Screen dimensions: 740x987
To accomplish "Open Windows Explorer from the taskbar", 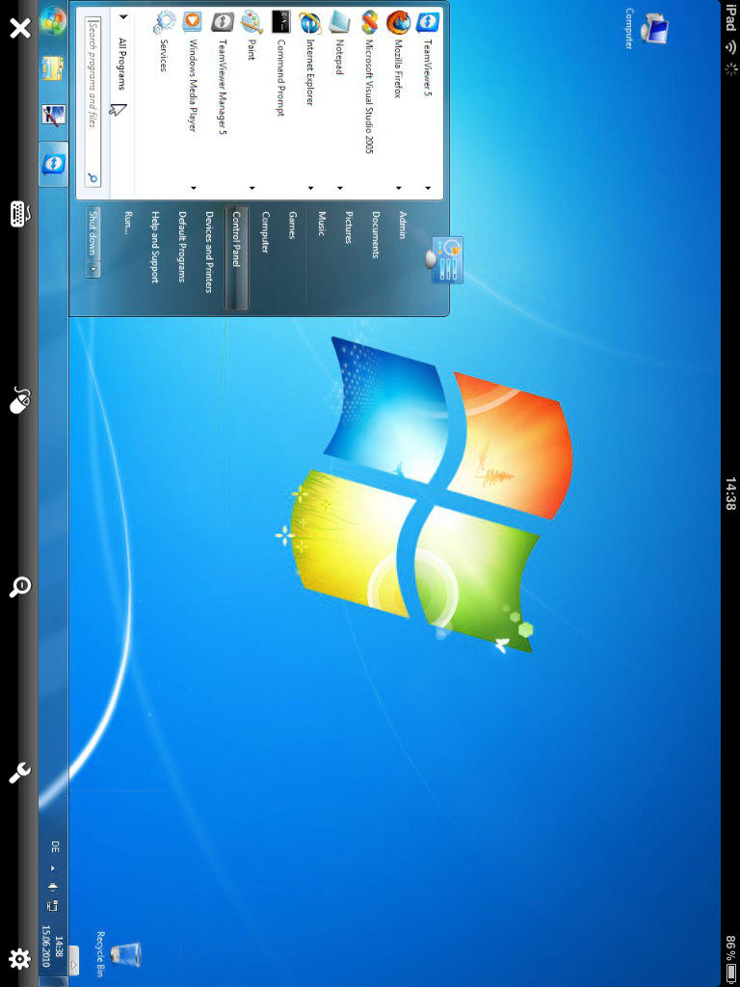I will [x=54, y=68].
